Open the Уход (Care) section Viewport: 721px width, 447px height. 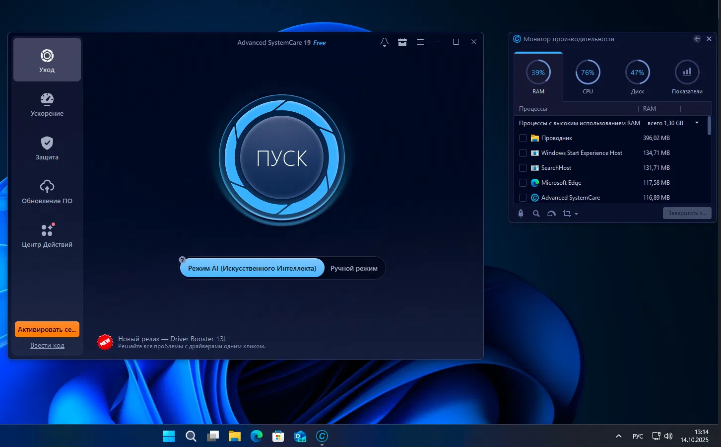pyautogui.click(x=47, y=60)
